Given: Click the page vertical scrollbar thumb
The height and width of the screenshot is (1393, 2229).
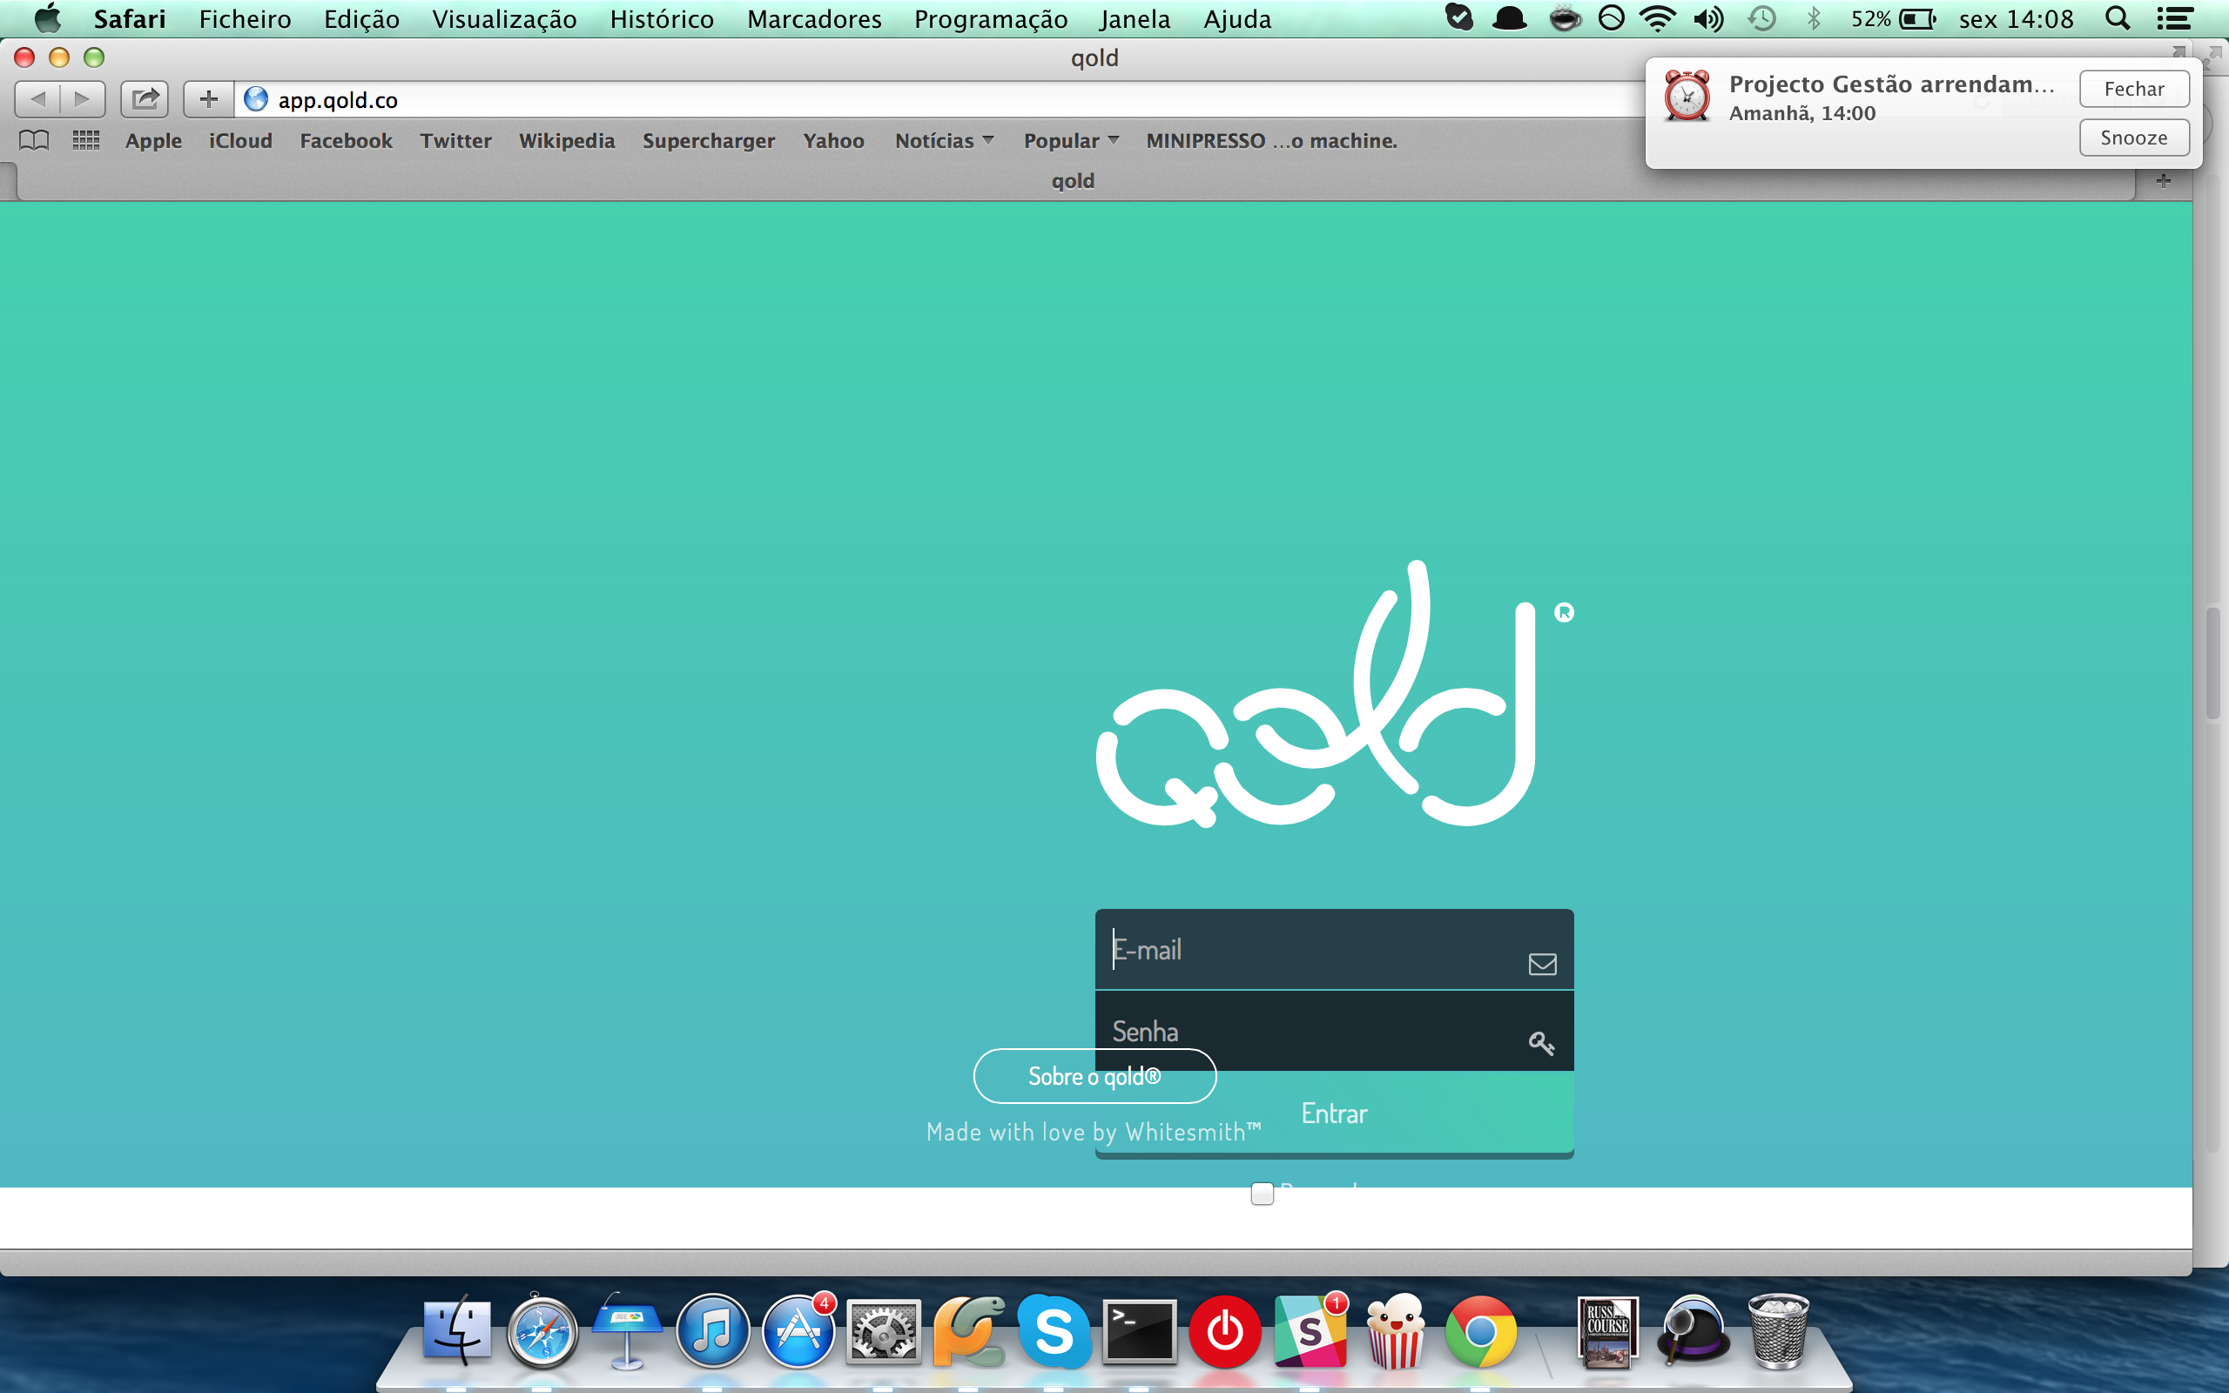Looking at the screenshot, I should 2212,663.
